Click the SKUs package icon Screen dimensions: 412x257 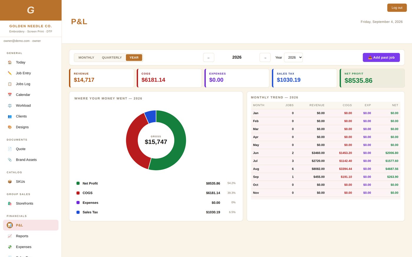tap(10, 182)
